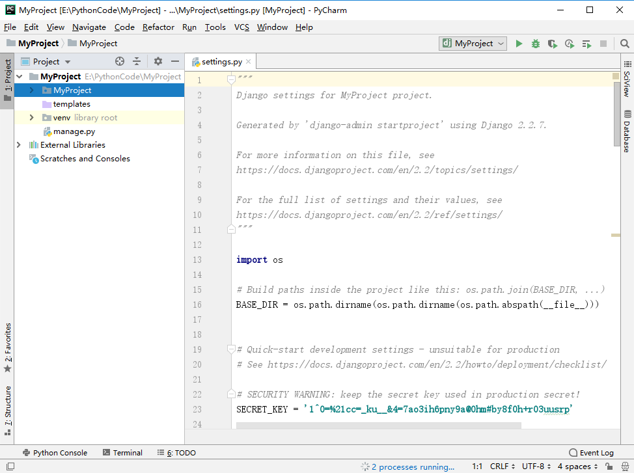The height and width of the screenshot is (473, 634).
Task: Open the 7: Structure tool window
Action: coord(7,411)
